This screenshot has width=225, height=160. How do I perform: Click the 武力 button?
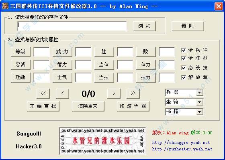[x=62, y=52]
